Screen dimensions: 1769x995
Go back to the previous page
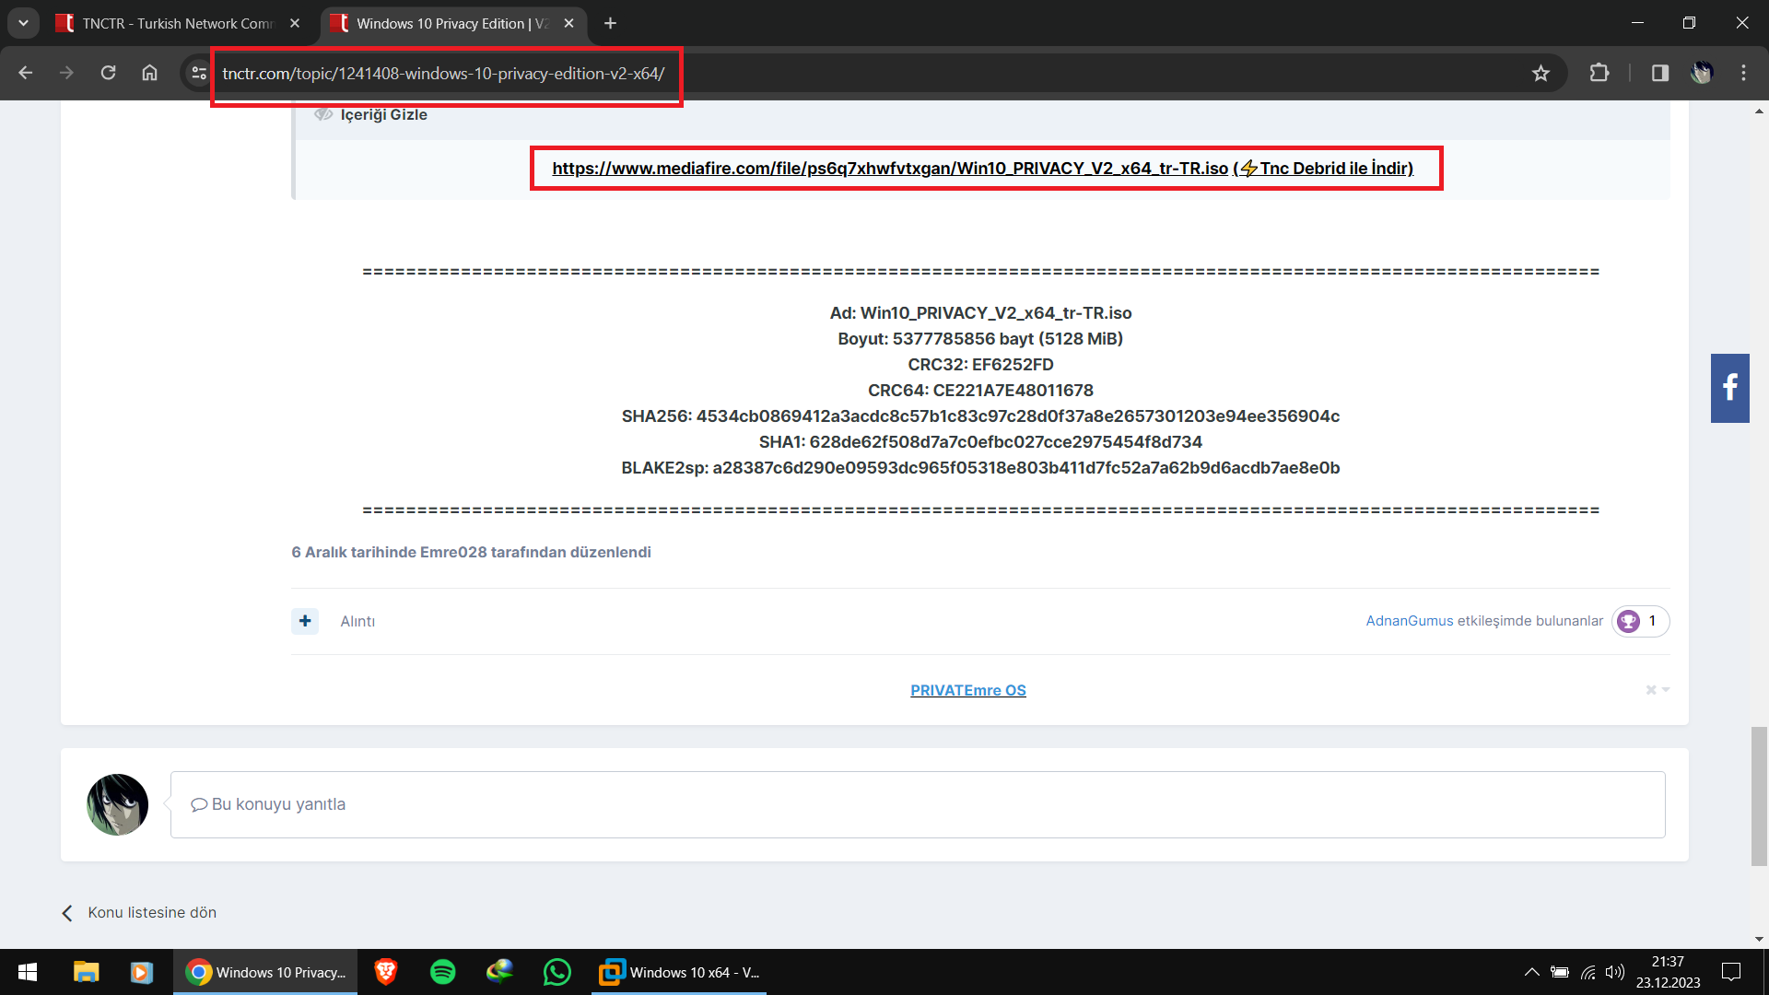(x=26, y=73)
